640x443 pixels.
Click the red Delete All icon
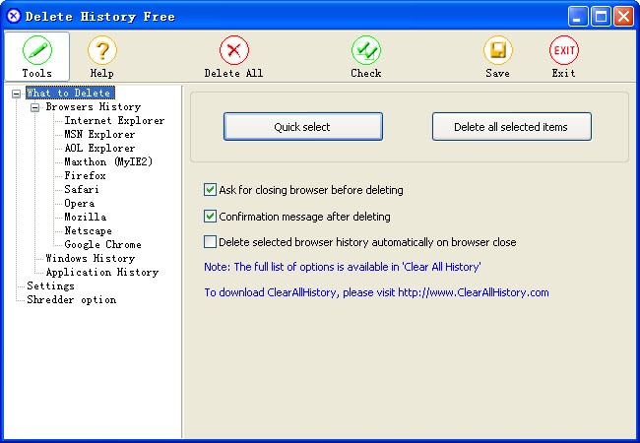[x=233, y=50]
